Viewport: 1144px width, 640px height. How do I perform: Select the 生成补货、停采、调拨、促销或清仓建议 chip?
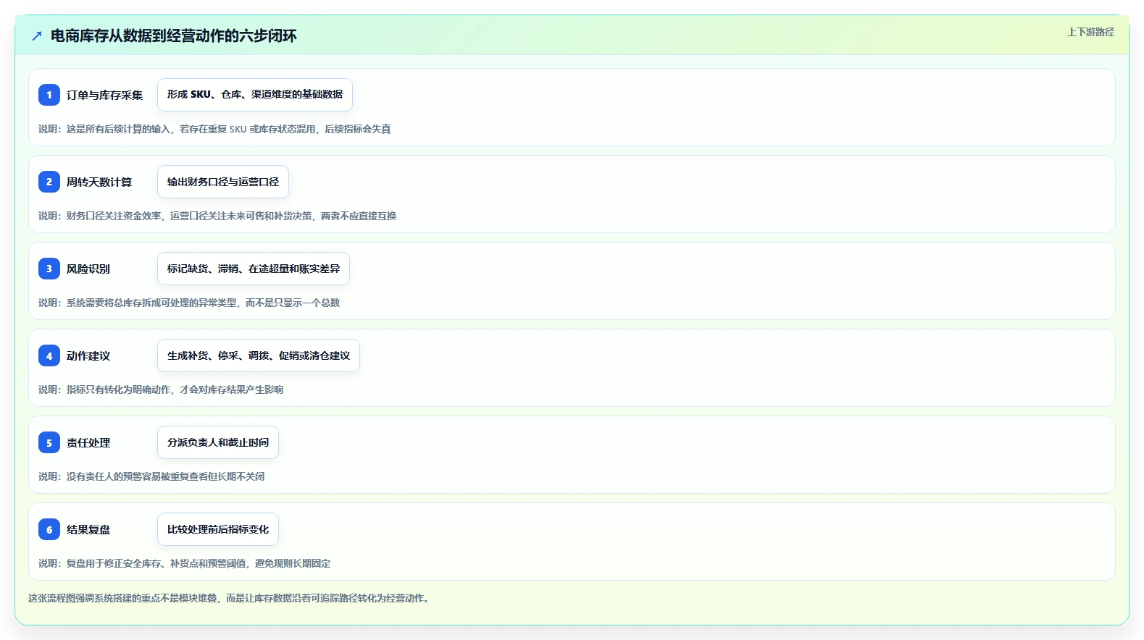coord(259,355)
